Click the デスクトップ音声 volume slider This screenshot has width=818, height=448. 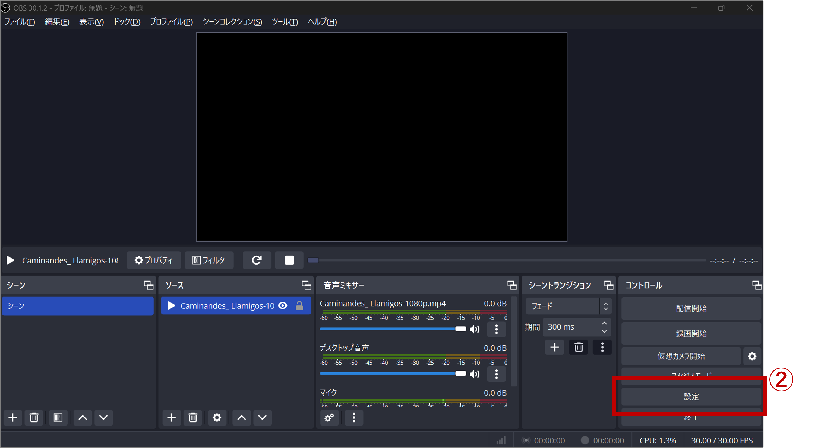coord(393,373)
